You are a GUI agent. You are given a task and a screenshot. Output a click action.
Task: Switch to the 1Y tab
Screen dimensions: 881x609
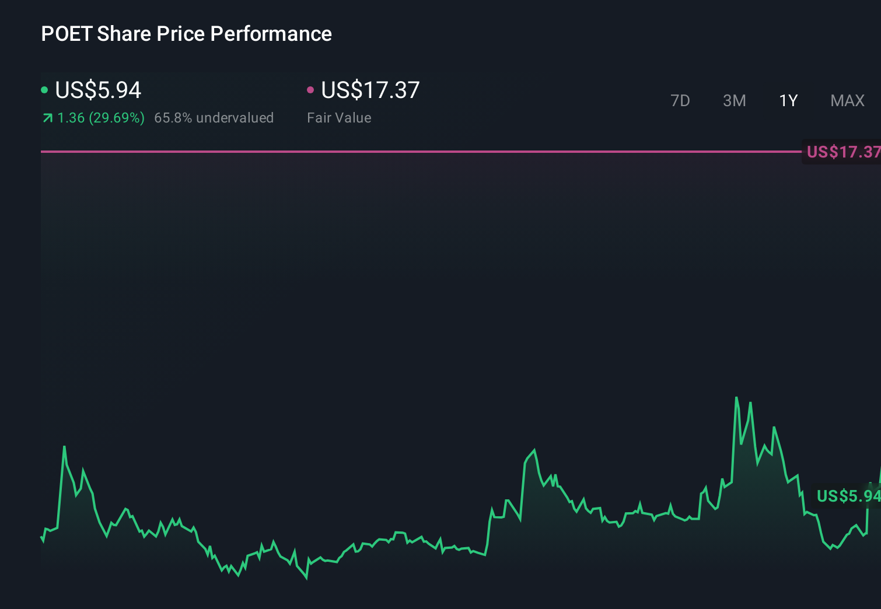(788, 100)
